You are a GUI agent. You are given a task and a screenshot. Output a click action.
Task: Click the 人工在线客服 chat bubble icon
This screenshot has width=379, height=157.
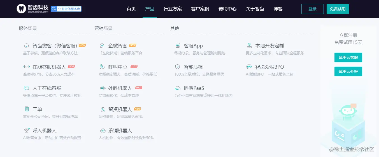click(x=27, y=88)
